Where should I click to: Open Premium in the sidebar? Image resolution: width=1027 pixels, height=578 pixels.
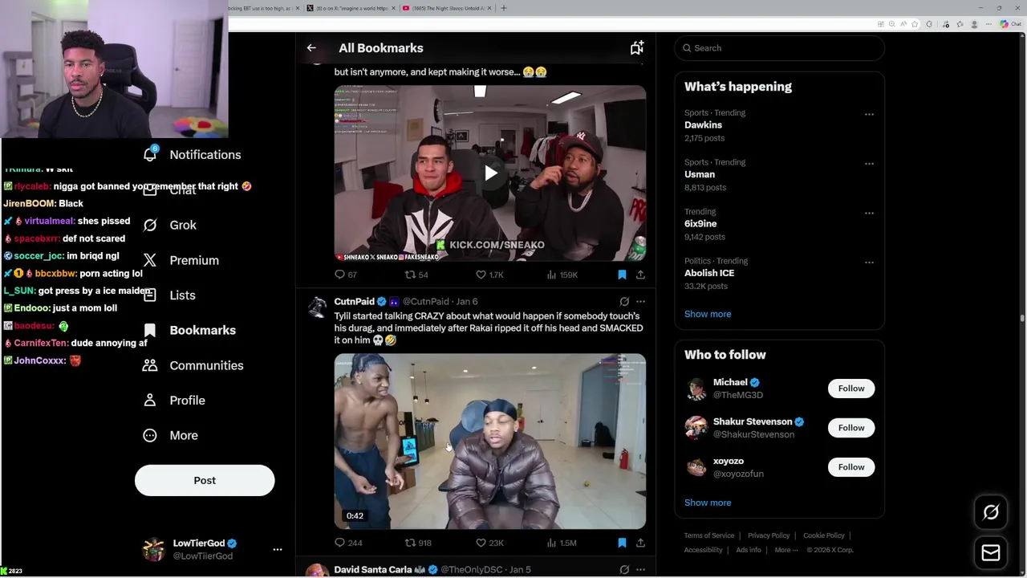click(x=181, y=260)
